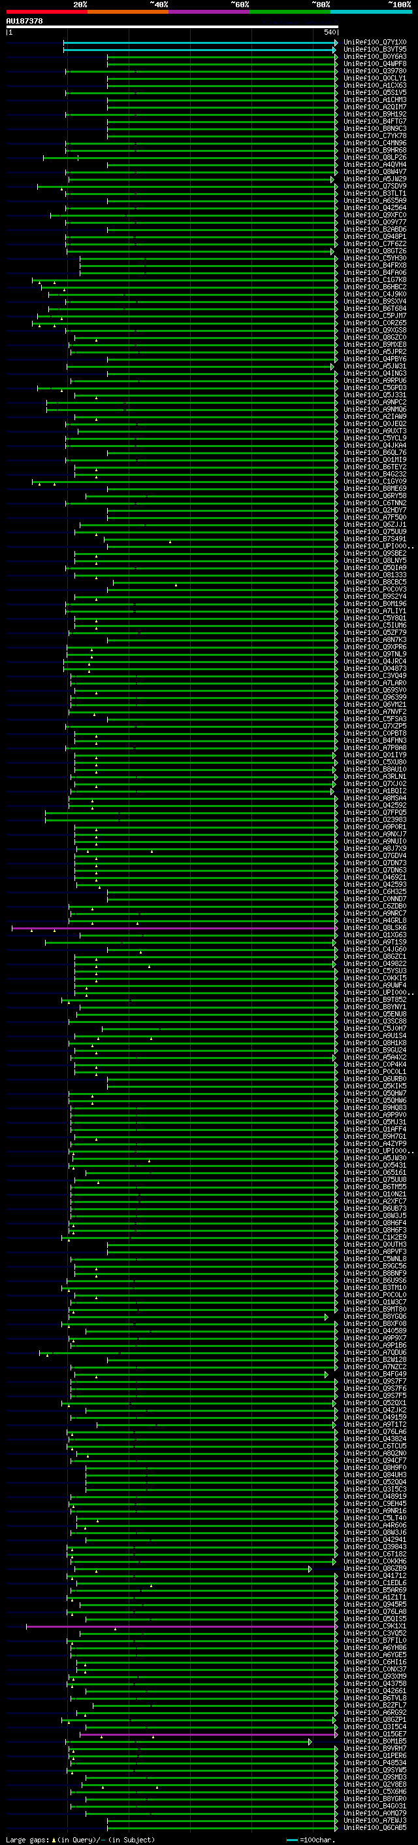Select the UniRef100_C4JG60 hit label
This screenshot has width=418, height=1845.
click(375, 950)
